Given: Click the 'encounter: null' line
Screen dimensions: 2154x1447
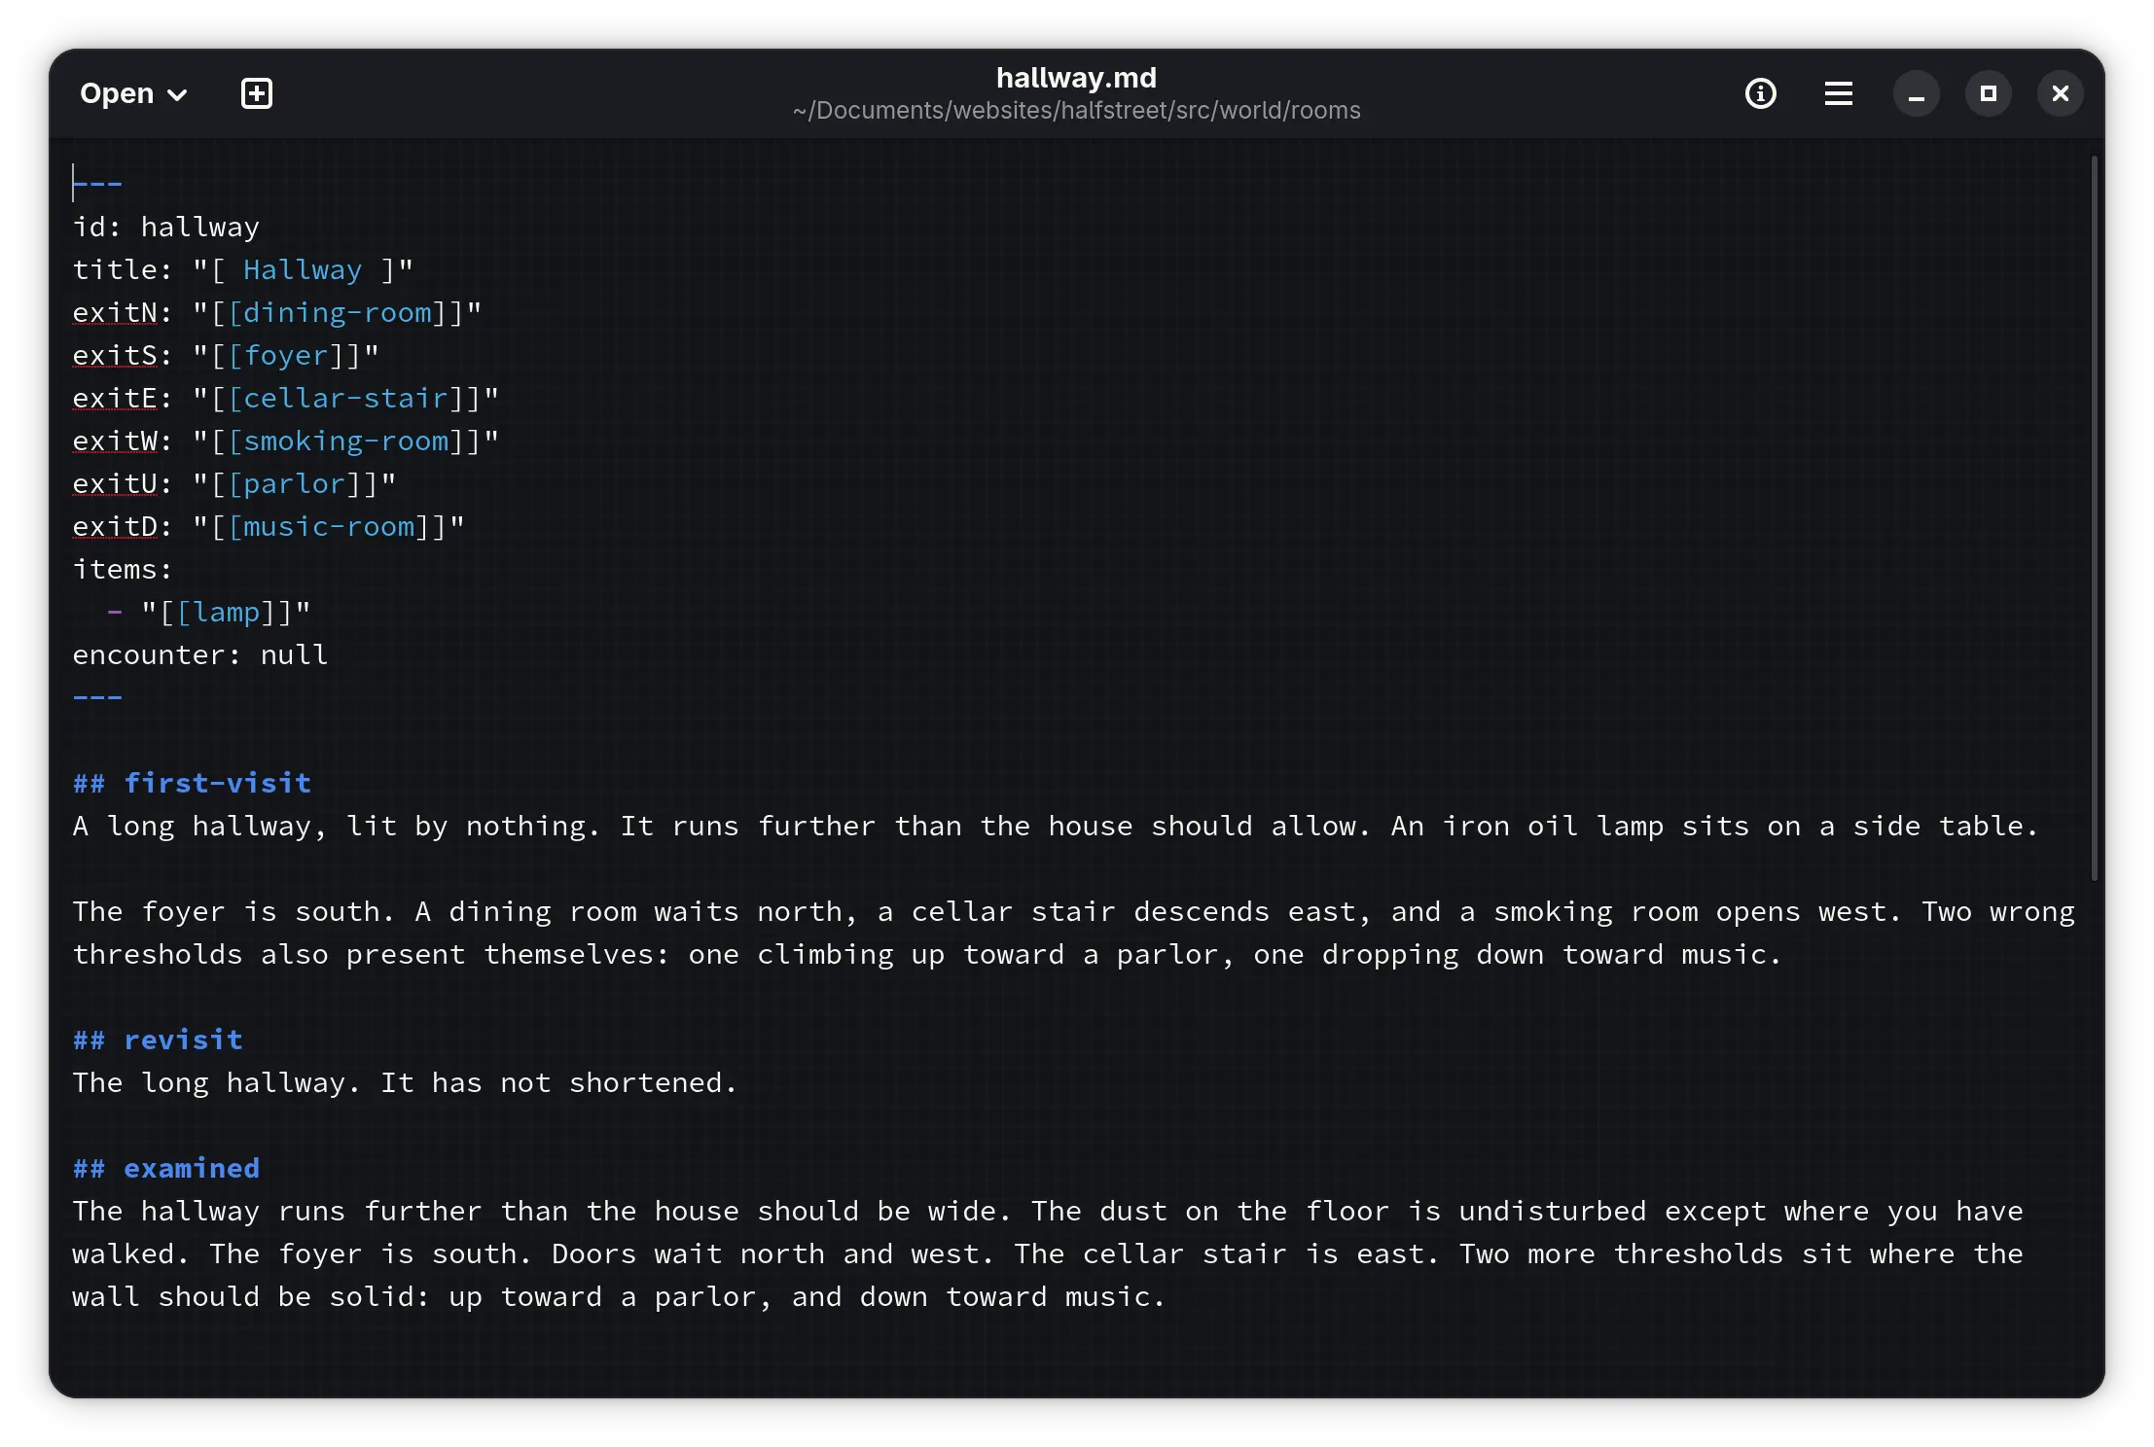Looking at the screenshot, I should coord(200,654).
